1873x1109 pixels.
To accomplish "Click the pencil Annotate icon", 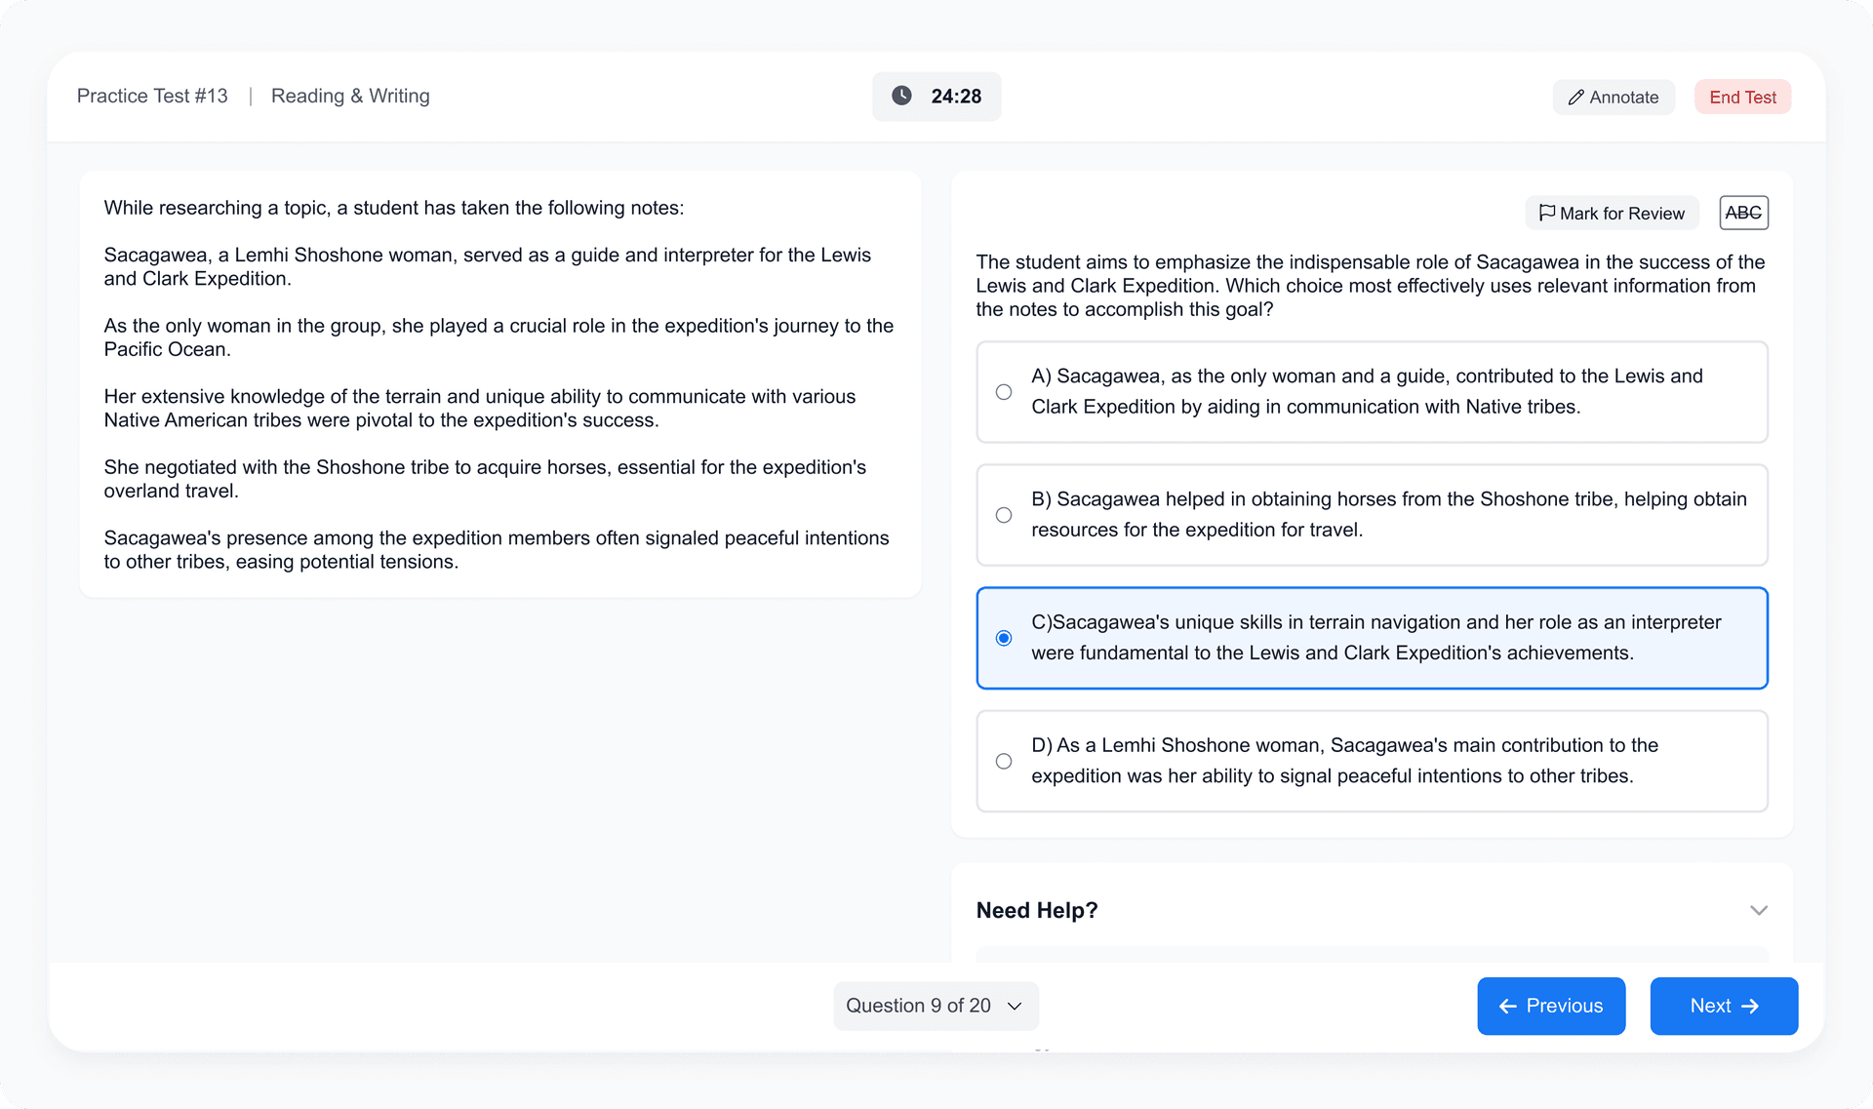I will coord(1575,98).
